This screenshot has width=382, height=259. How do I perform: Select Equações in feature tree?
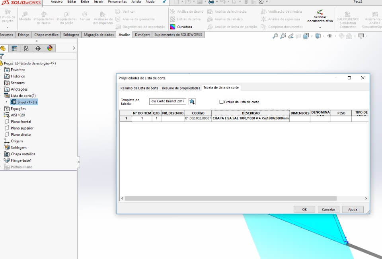pyautogui.click(x=15, y=109)
